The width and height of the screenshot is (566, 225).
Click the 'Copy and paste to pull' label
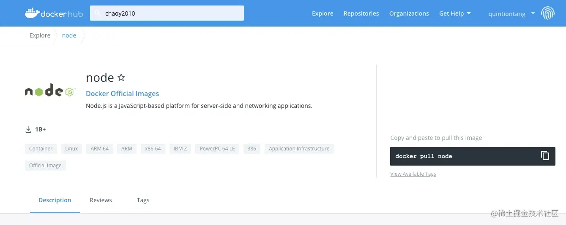(436, 138)
